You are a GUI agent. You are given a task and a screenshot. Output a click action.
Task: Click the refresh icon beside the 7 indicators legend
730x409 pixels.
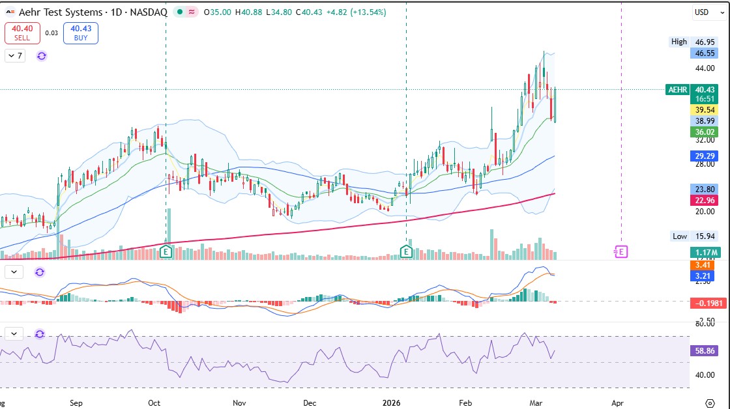42,56
